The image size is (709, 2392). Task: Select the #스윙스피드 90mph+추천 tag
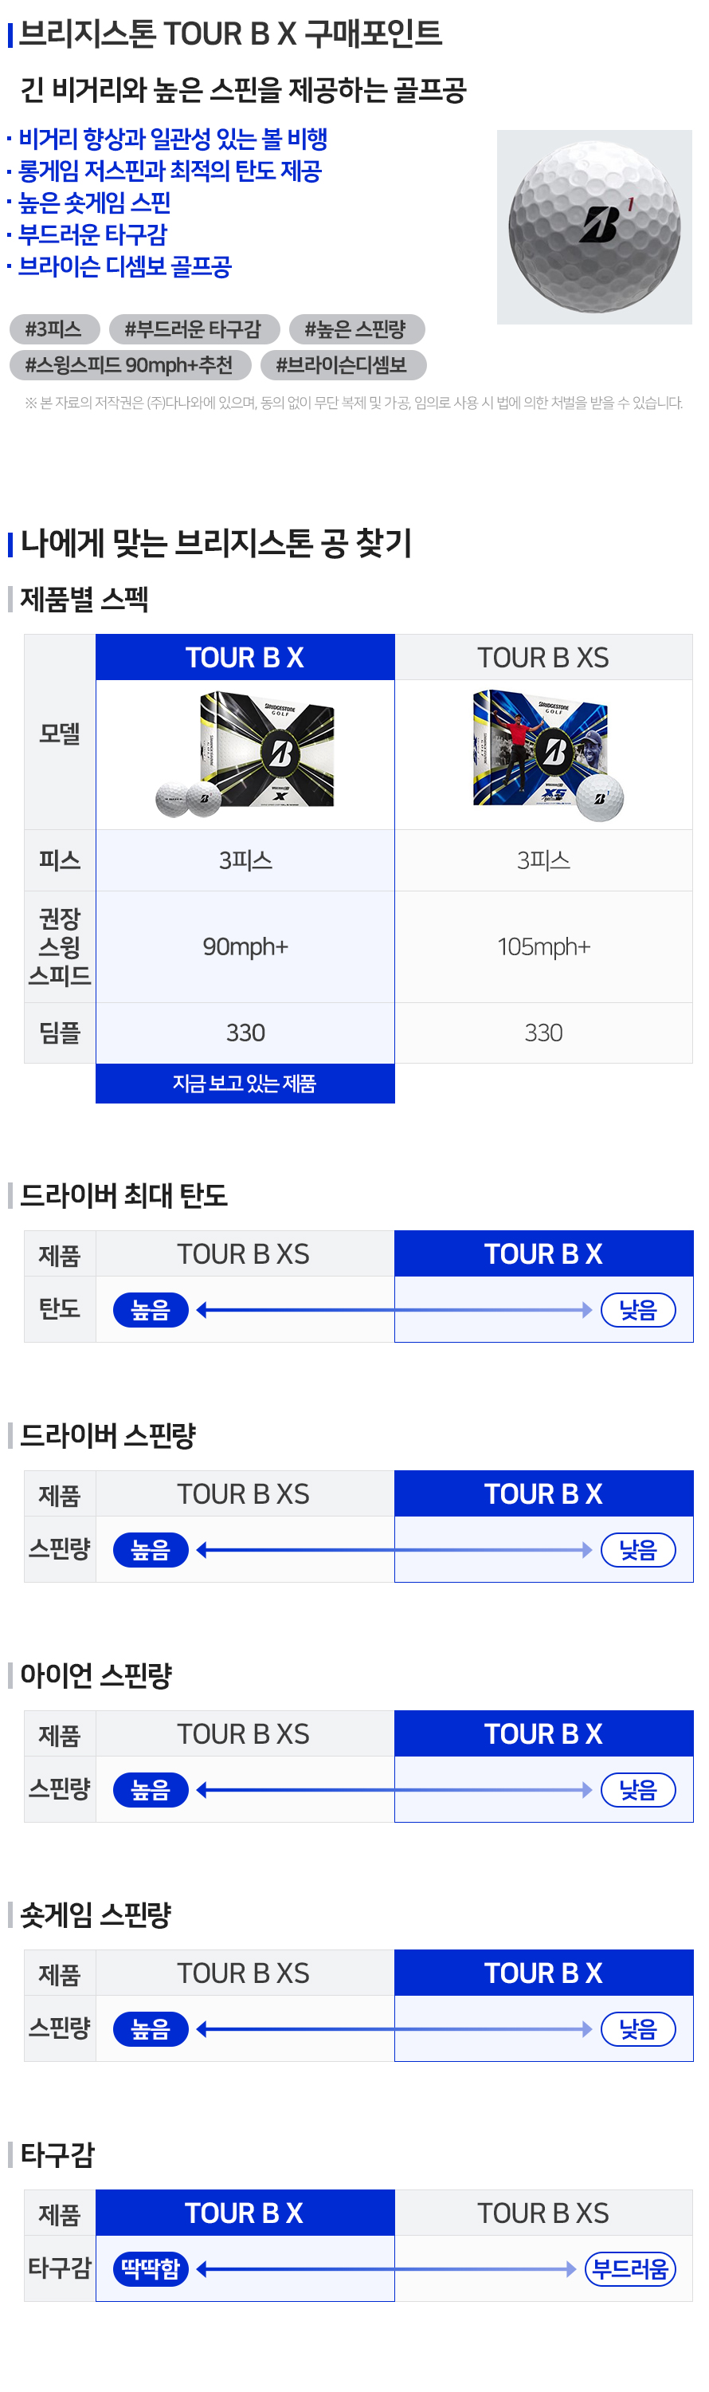(130, 365)
